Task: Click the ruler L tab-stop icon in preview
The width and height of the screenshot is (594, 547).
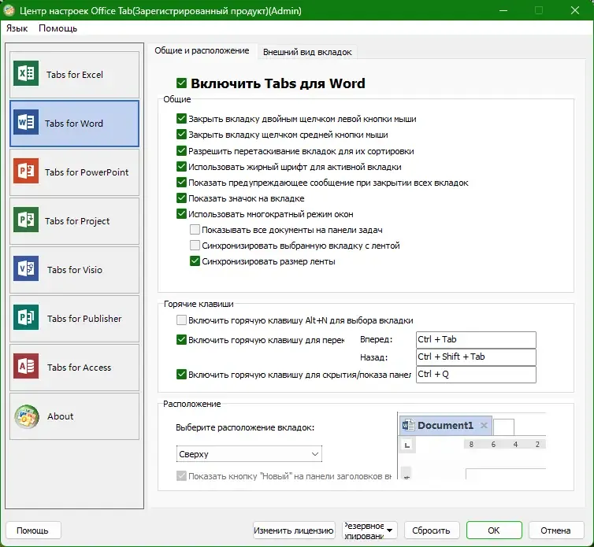Action: pyautogui.click(x=407, y=445)
